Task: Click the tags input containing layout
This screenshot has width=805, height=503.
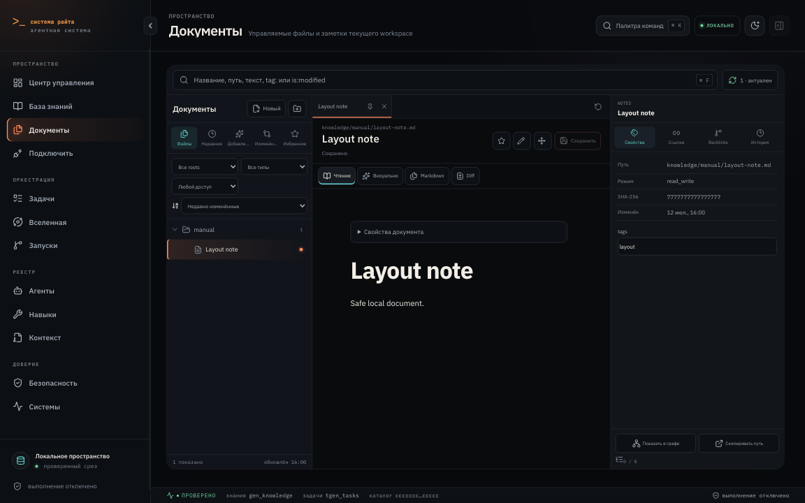Action: [x=697, y=247]
